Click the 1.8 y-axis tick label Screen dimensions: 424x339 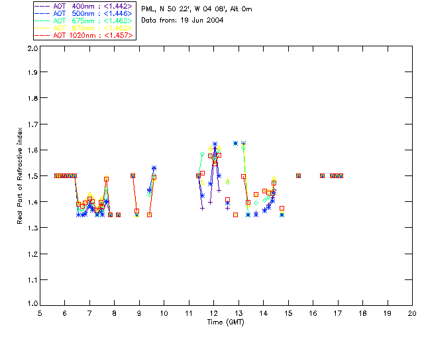(x=32, y=98)
